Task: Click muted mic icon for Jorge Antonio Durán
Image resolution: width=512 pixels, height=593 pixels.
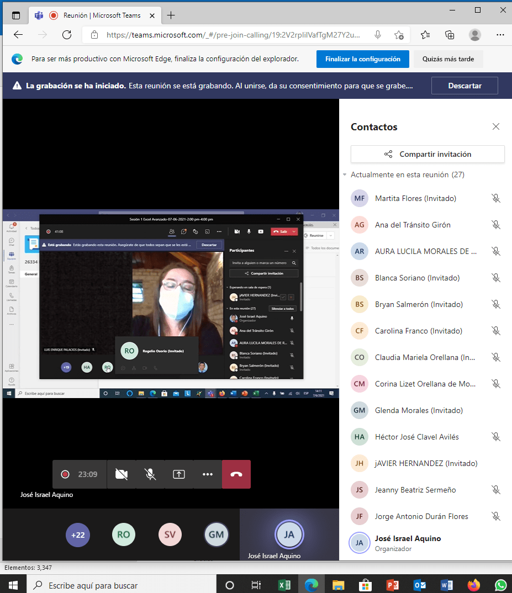Action: [x=496, y=516]
